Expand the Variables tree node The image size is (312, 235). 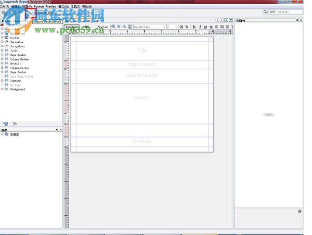[2, 42]
